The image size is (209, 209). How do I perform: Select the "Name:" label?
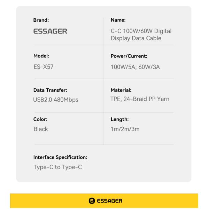(118, 21)
